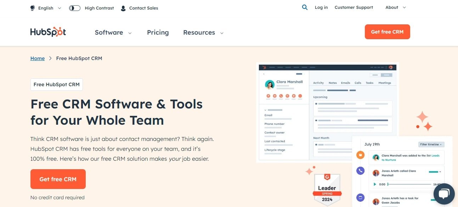Viewport: 458px width, 207px height.
Task: Select the Tasks tab in CRM preview
Action: (x=369, y=83)
